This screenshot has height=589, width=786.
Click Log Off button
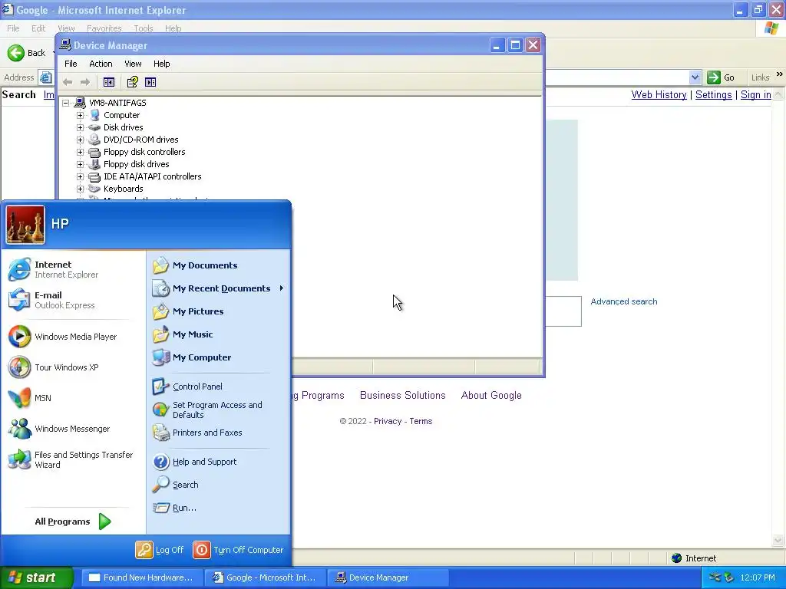(160, 549)
